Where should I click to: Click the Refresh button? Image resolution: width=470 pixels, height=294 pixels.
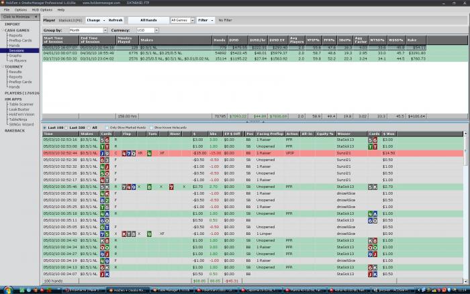115,20
